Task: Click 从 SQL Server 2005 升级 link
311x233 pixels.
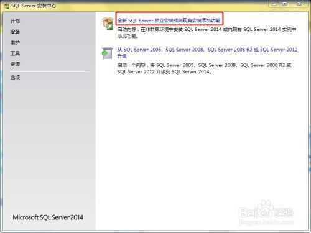Action: (x=207, y=53)
